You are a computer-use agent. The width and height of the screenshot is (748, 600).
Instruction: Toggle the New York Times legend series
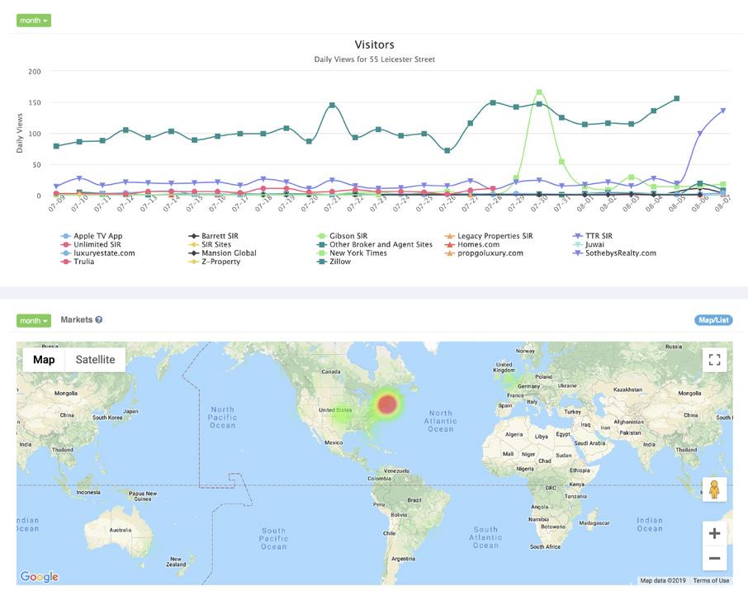coord(352,253)
